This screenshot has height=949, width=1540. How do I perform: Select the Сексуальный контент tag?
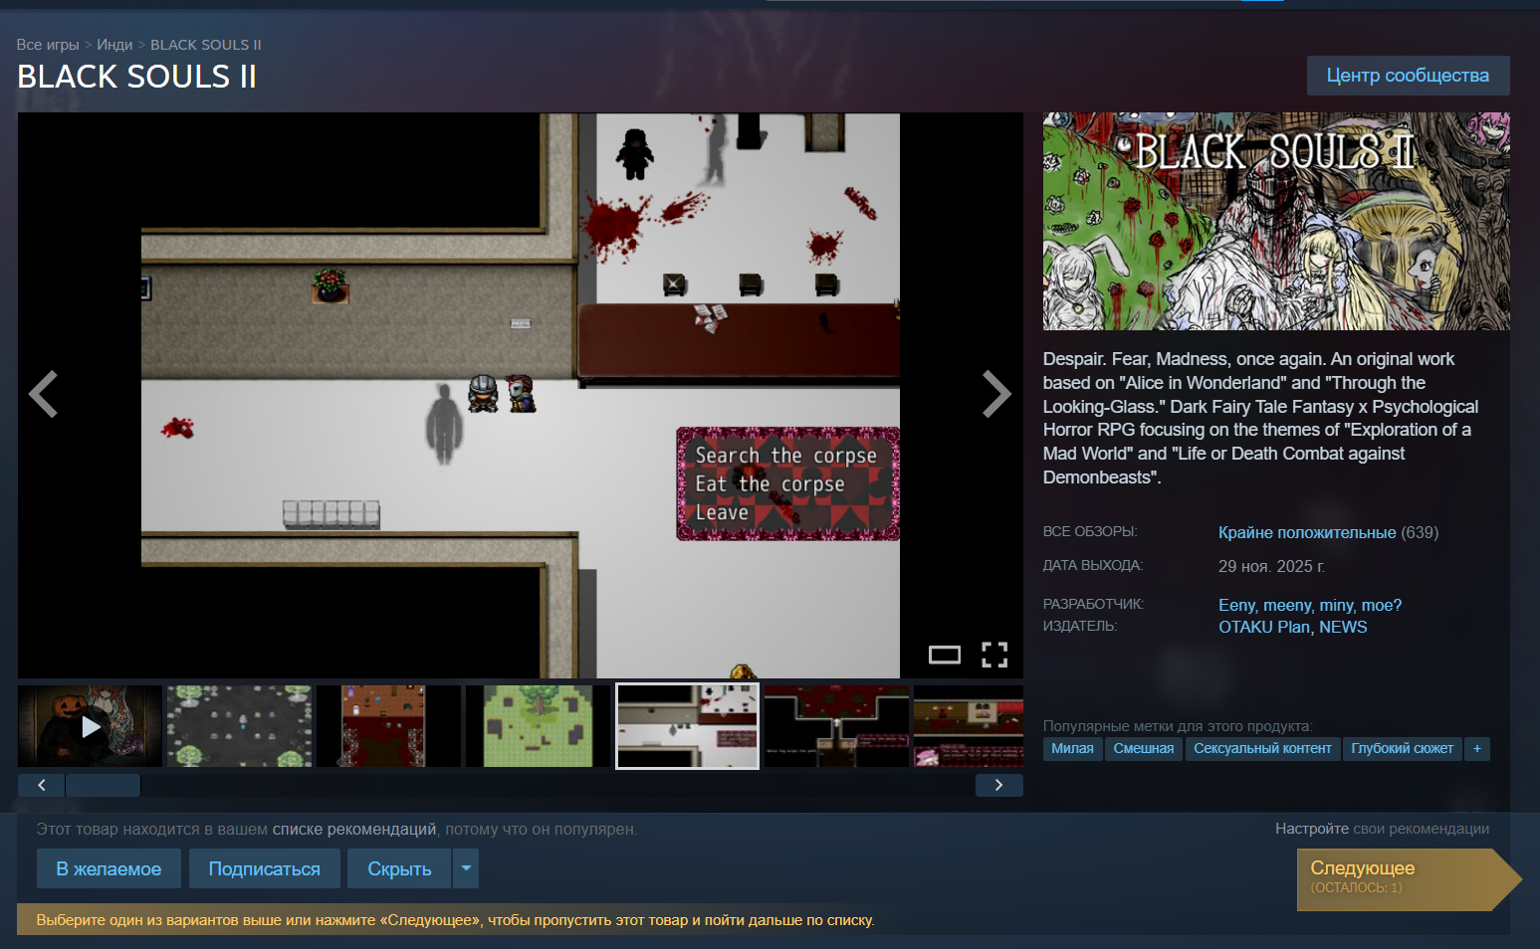(x=1262, y=749)
